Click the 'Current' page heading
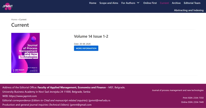This screenshot has height=108, width=206. click(x=20, y=25)
